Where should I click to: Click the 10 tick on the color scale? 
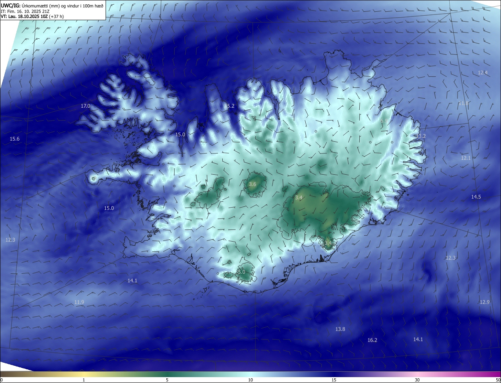(x=250, y=380)
